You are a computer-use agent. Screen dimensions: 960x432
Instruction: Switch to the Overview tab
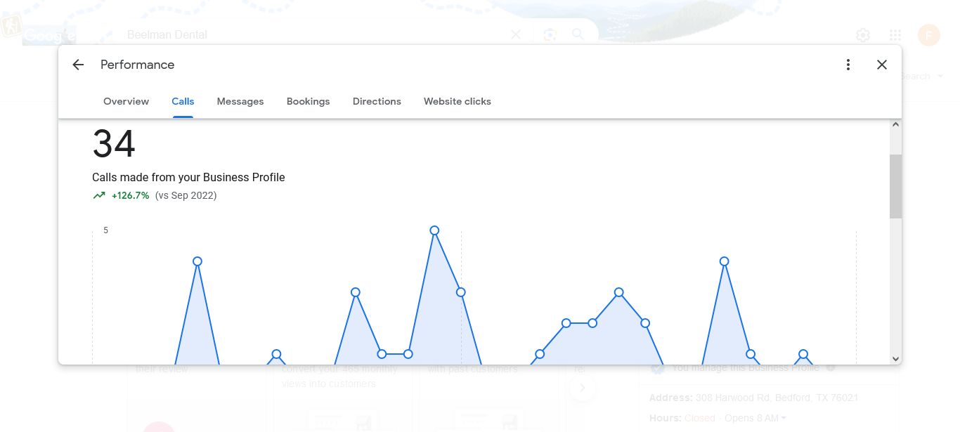tap(126, 101)
